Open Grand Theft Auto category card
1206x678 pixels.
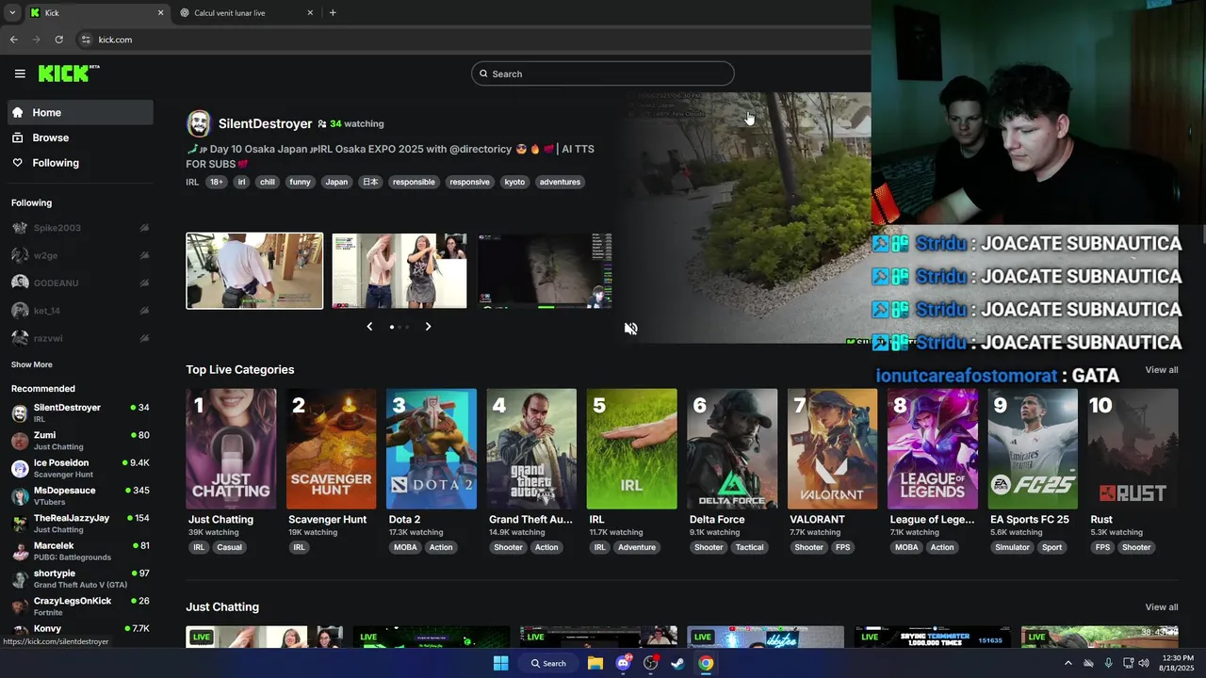pyautogui.click(x=531, y=449)
